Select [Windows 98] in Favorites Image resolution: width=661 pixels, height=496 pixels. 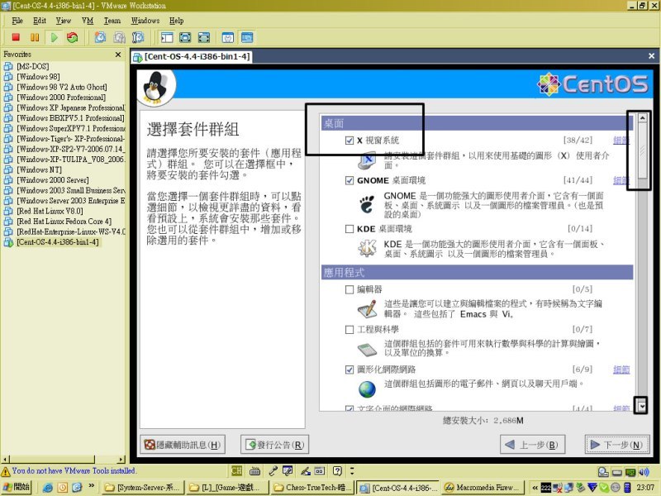pos(38,77)
